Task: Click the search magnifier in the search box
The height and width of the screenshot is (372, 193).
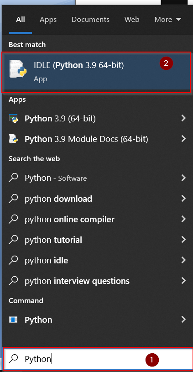Action: pyautogui.click(x=13, y=359)
